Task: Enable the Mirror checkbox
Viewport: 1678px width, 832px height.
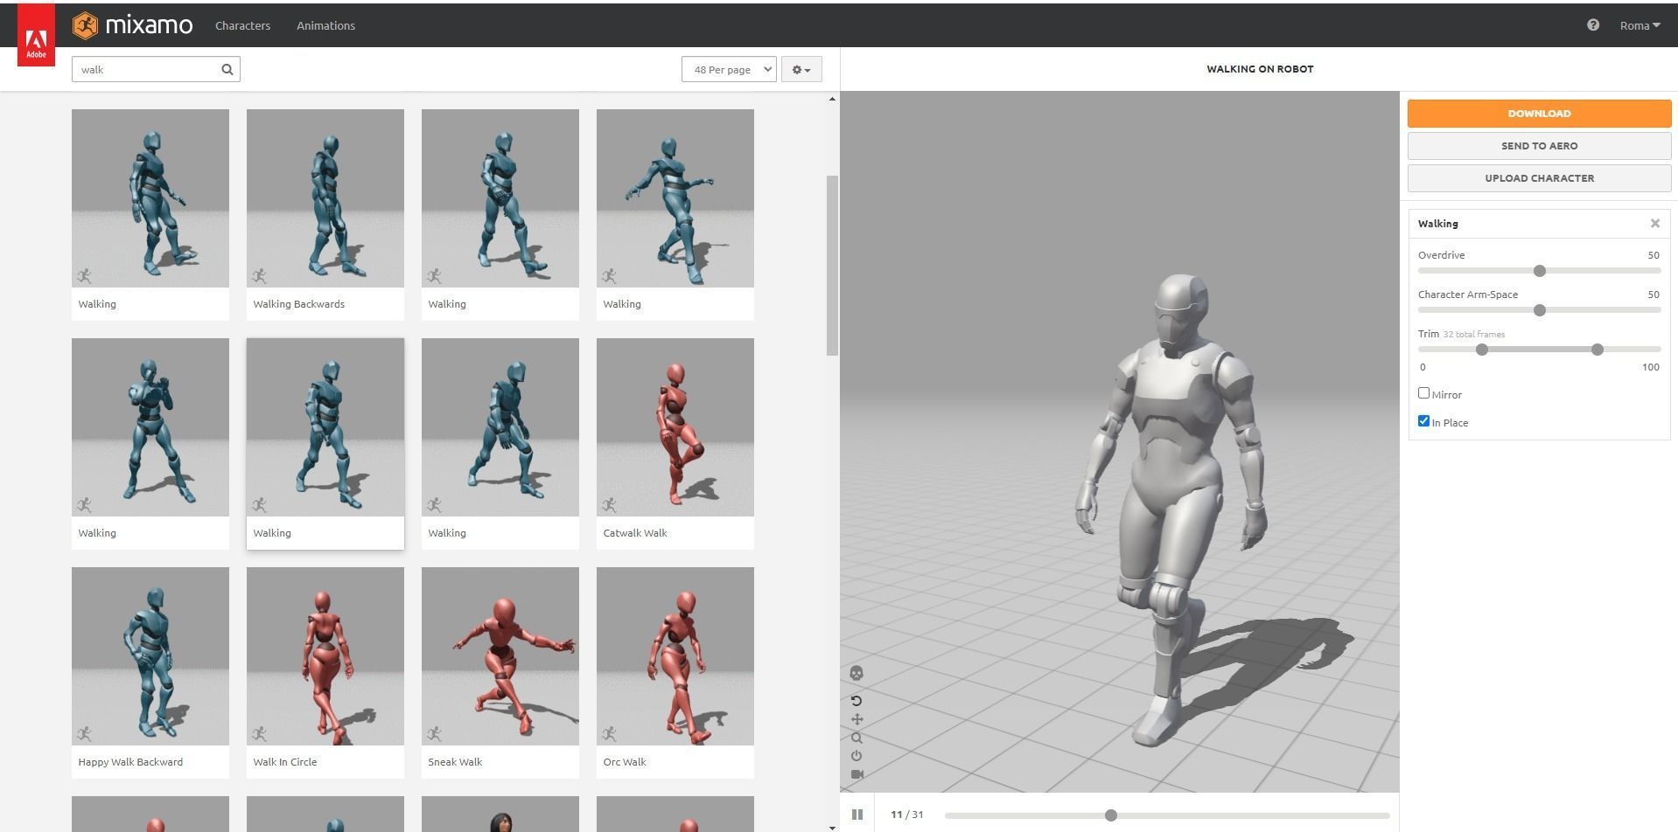Action: tap(1423, 393)
